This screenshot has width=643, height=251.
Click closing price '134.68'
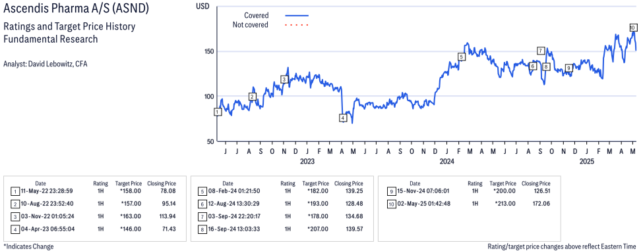pyautogui.click(x=354, y=216)
